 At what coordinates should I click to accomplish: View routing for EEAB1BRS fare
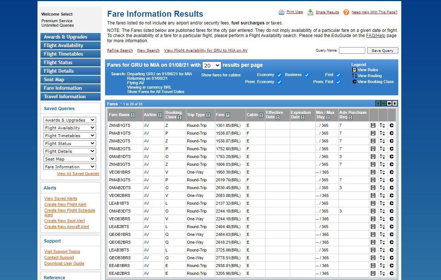[382, 266]
